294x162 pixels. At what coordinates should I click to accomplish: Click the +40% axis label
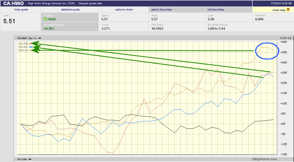284,42
